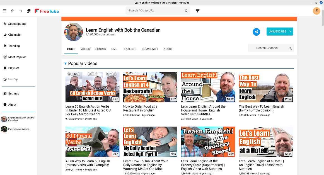Click the Channels icon in the sidebar
Viewport: 324px width, 175px height.
click(x=5, y=35)
